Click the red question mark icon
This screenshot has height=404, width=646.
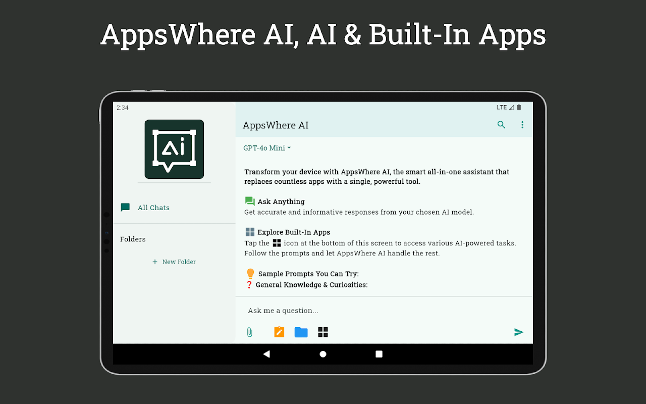249,285
